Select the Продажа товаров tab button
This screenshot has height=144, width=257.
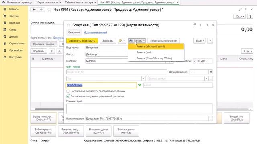(43, 44)
